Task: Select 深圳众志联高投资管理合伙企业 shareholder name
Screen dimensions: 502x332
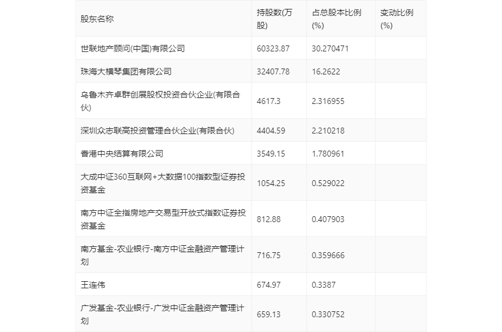Action: click(158, 131)
